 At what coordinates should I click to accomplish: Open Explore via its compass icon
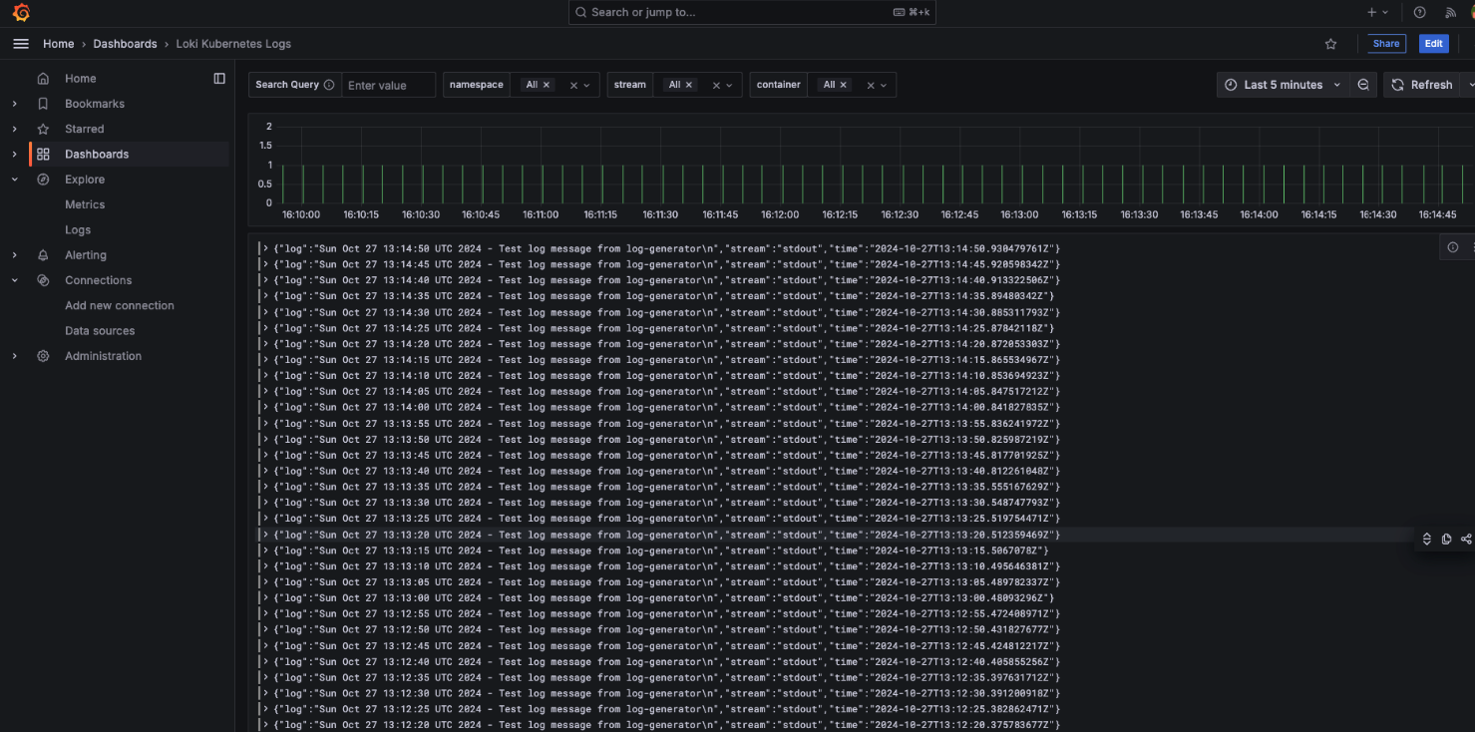pos(43,180)
